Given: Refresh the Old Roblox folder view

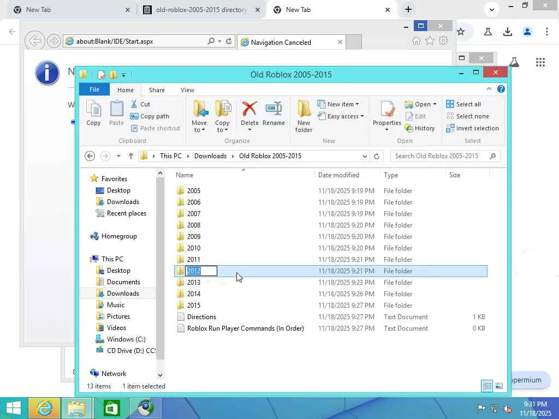Looking at the screenshot, I should (x=377, y=156).
